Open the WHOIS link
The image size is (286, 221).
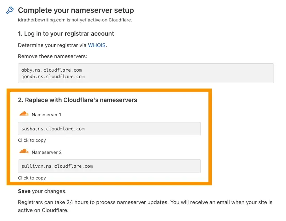point(97,45)
